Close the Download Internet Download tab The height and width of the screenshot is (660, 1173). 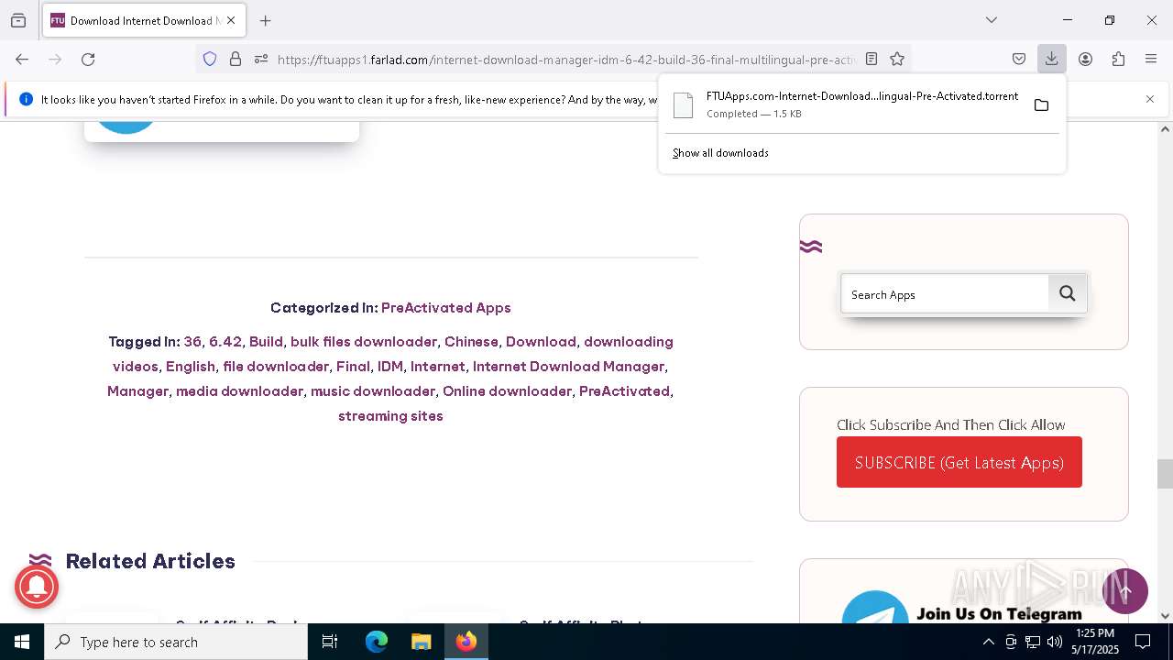pos(231,20)
